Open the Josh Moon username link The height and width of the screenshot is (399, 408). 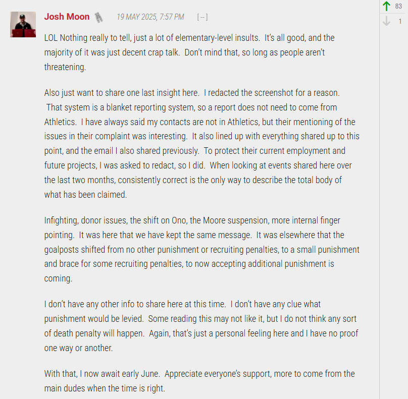pos(67,17)
